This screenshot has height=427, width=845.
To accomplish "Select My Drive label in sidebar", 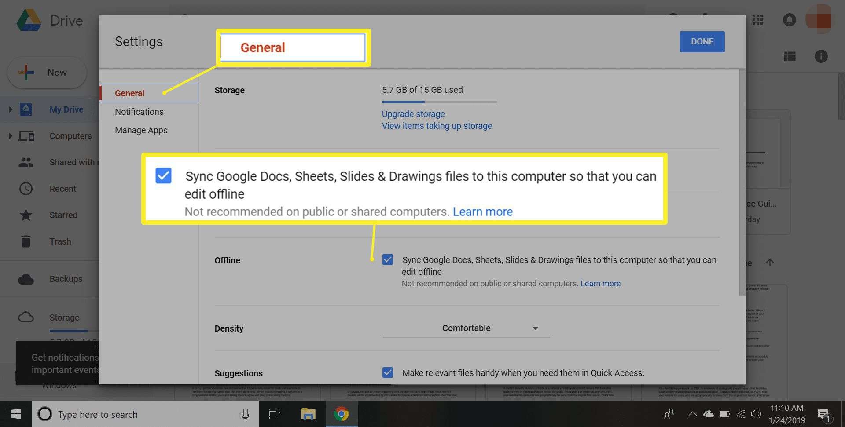I will pos(66,109).
